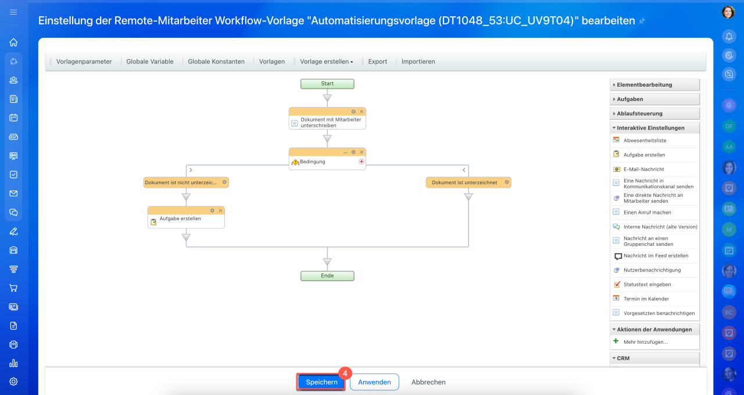Open the shopping cart sidebar icon
The width and height of the screenshot is (744, 395).
pyautogui.click(x=13, y=288)
